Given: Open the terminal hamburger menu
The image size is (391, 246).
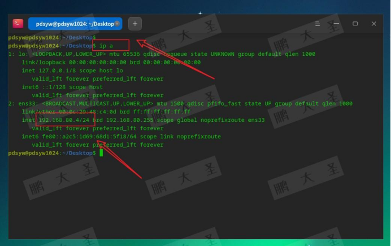Looking at the screenshot, I should click(x=318, y=24).
